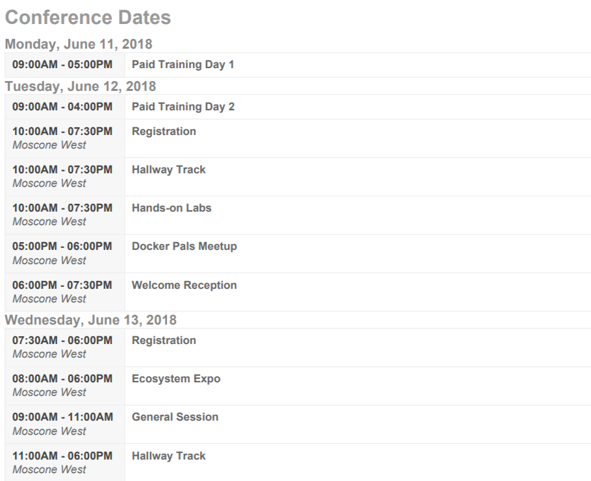Click the 08:00AM - 06:00PM time slot
Viewport: 591px width, 481px height.
pos(62,379)
